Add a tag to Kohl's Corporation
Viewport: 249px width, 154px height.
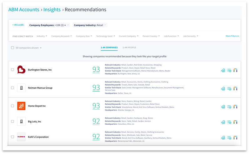click(223, 138)
